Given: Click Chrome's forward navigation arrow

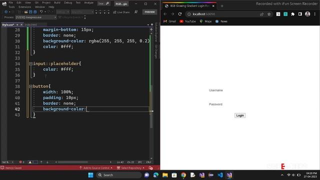Looking at the screenshot, I should [172, 14].
